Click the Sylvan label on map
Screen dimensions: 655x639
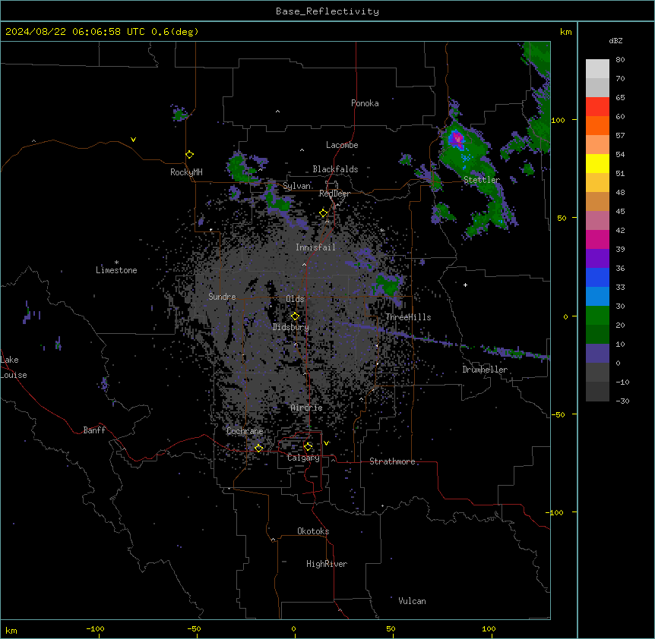click(296, 186)
